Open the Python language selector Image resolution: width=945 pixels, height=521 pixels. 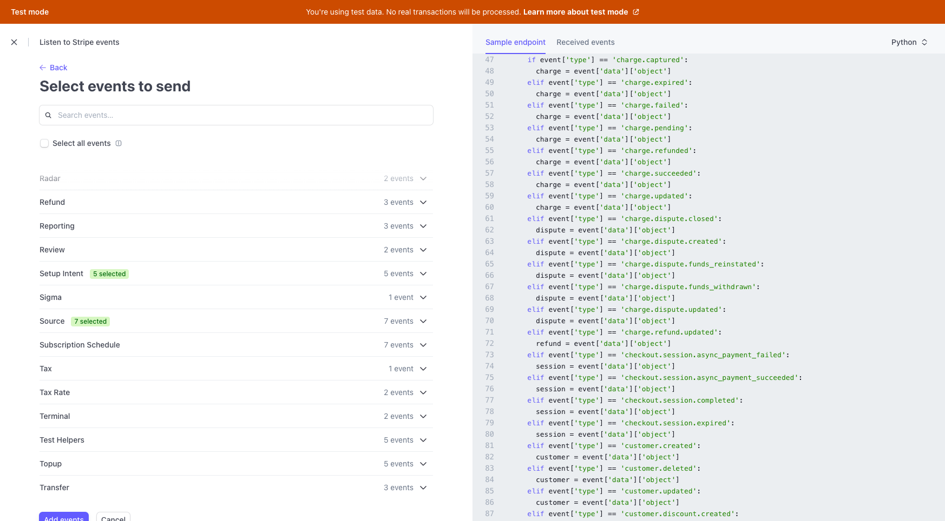909,42
